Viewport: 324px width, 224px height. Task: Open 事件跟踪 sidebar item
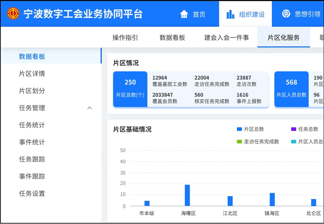[x=32, y=176]
